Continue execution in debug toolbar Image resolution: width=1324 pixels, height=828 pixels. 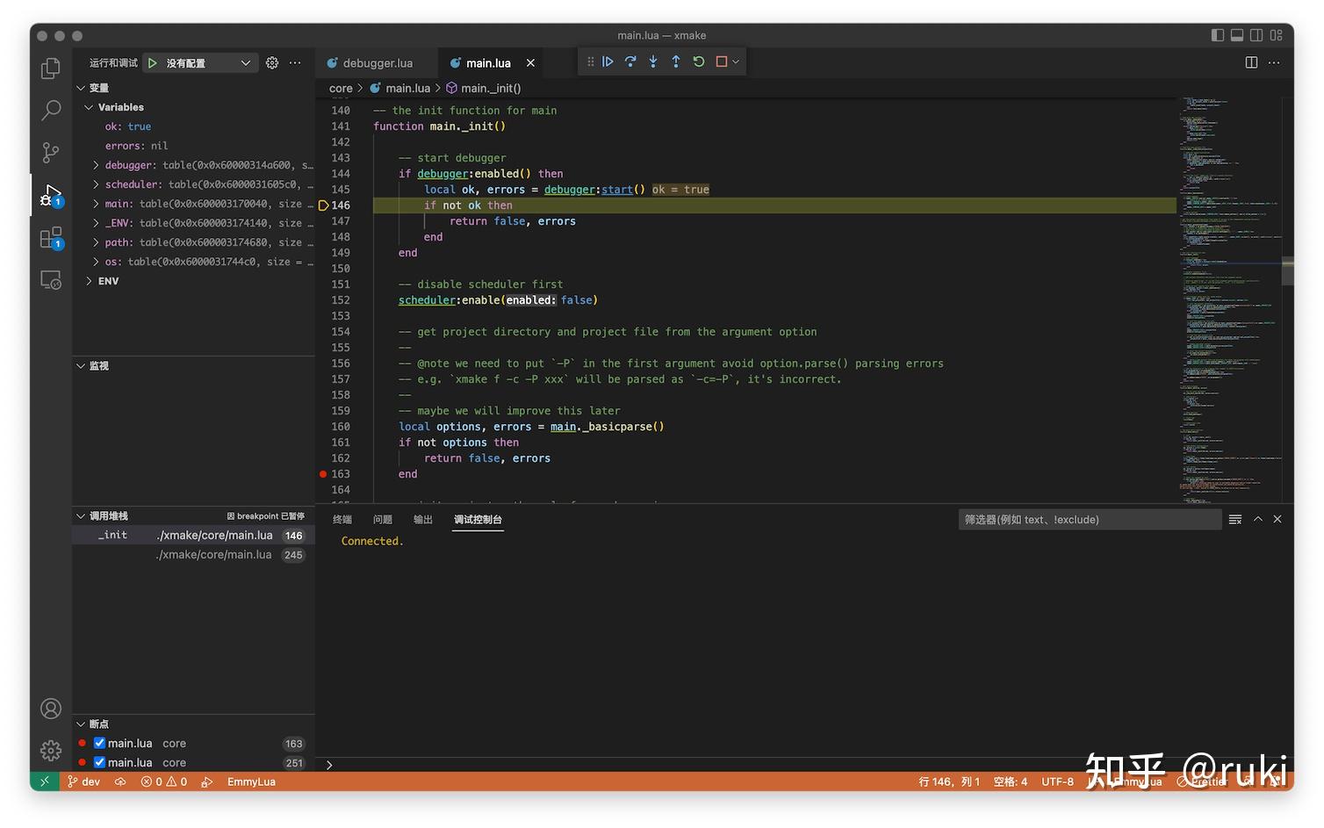(608, 61)
